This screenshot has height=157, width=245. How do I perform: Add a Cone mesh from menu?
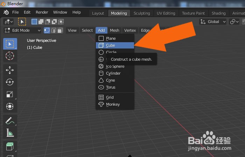(x=115, y=80)
